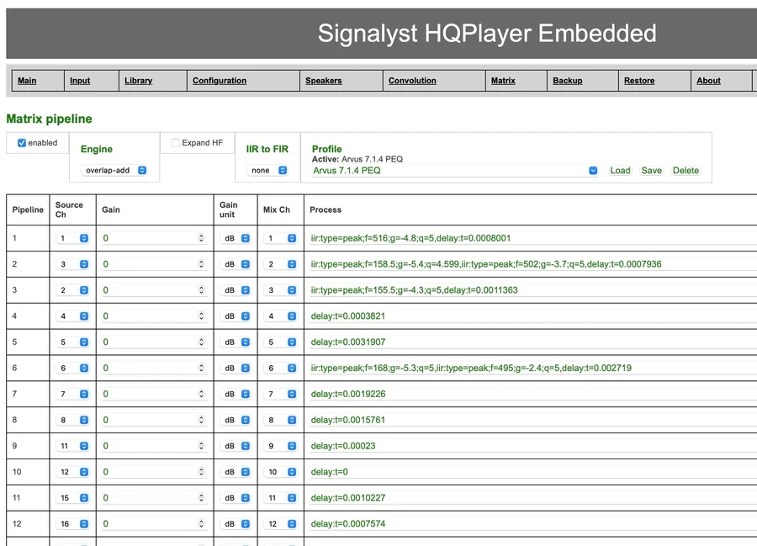Screen dimensions: 757x546
Task: Navigate to the Configuration page
Action: coord(220,81)
